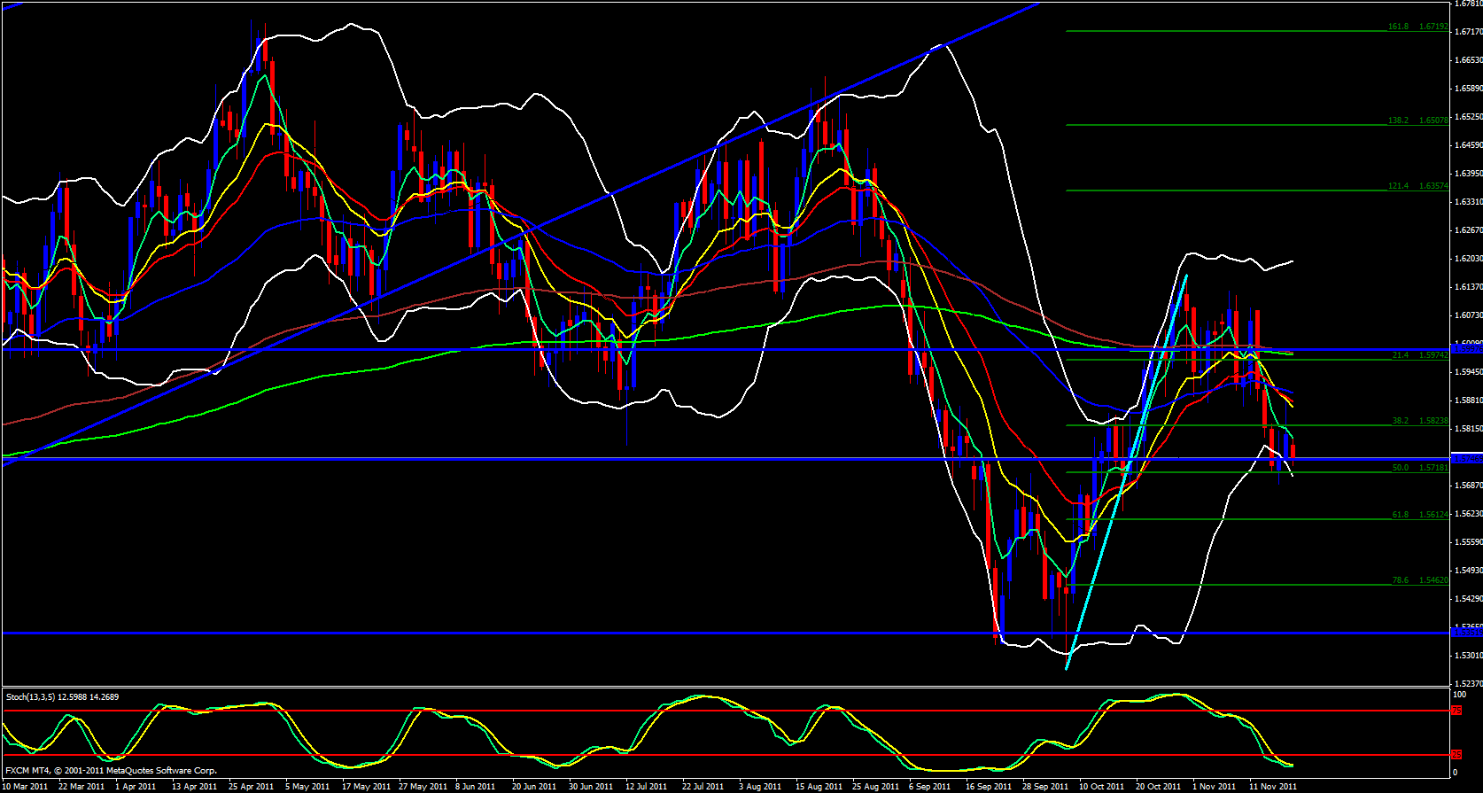Click the 1.67170 price axis label
This screenshot has width=1483, height=793.
[x=1468, y=32]
